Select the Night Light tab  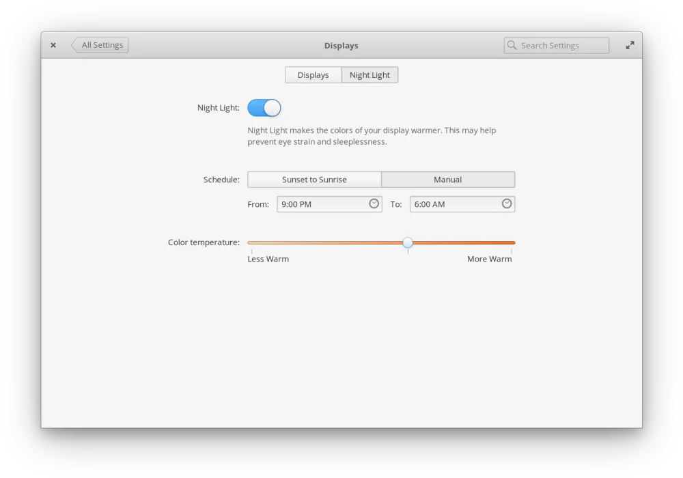coord(370,74)
